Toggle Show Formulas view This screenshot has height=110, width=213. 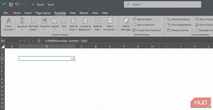pos(204,19)
